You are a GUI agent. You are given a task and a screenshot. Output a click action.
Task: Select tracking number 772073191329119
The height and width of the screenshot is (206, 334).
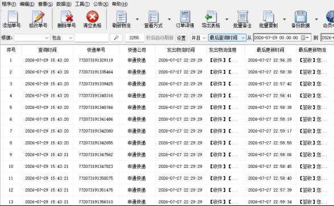[96, 60]
